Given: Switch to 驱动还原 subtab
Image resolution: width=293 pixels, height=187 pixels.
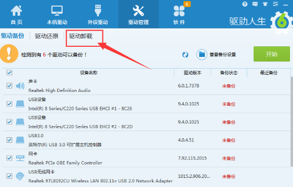Looking at the screenshot, I should coord(46,36).
